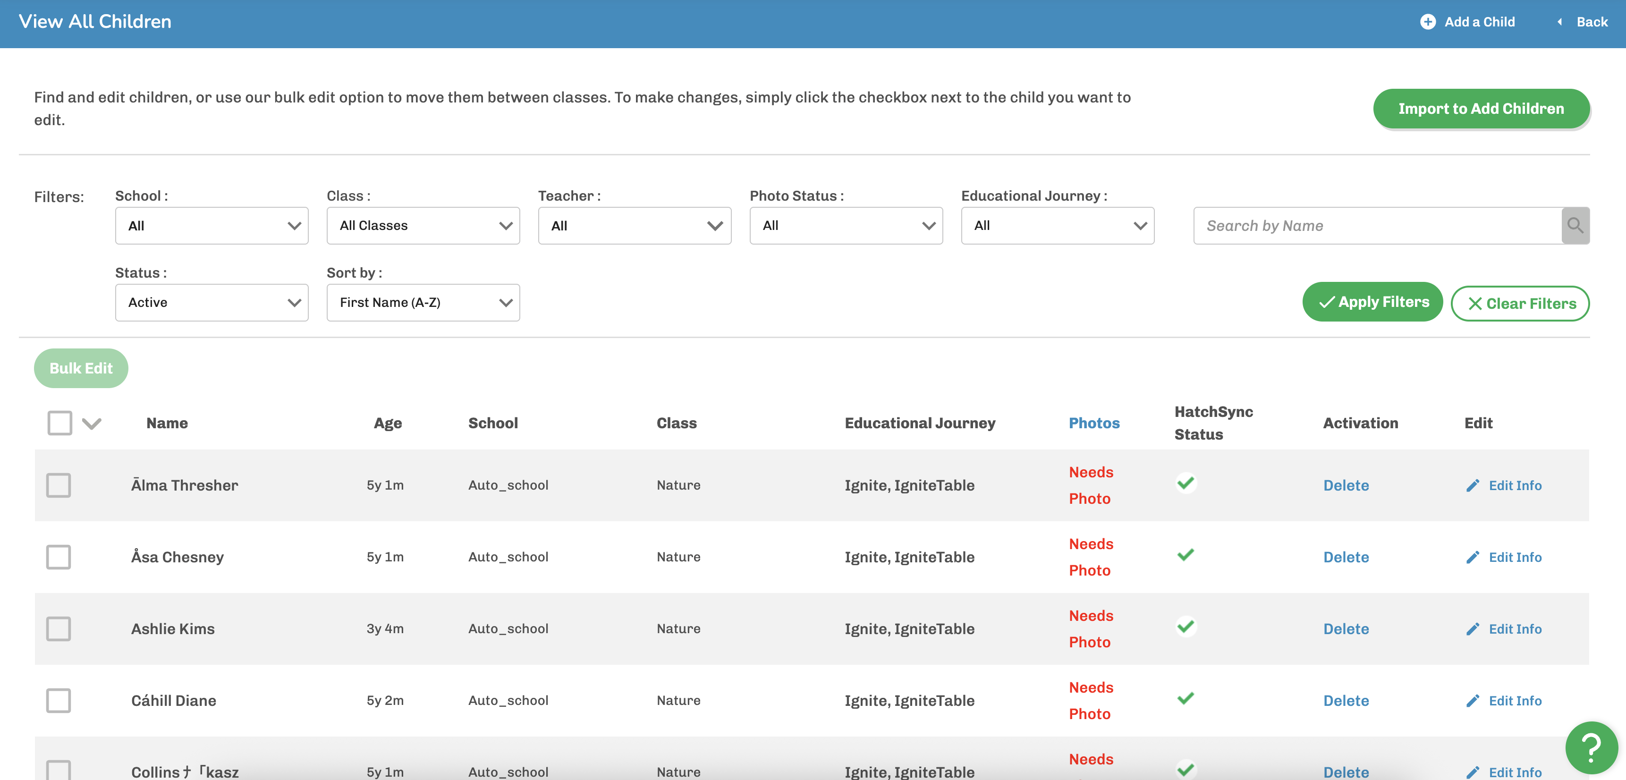The height and width of the screenshot is (780, 1626).
Task: Click Import to Add Children button
Action: click(x=1481, y=109)
